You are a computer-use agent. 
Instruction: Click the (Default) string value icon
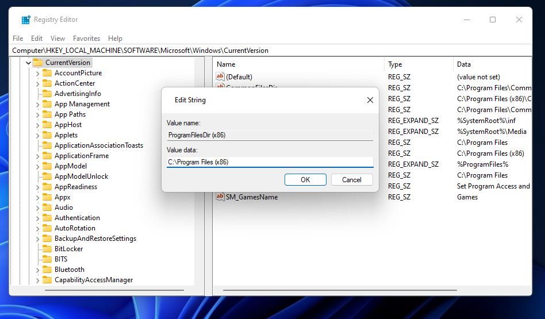pos(220,76)
